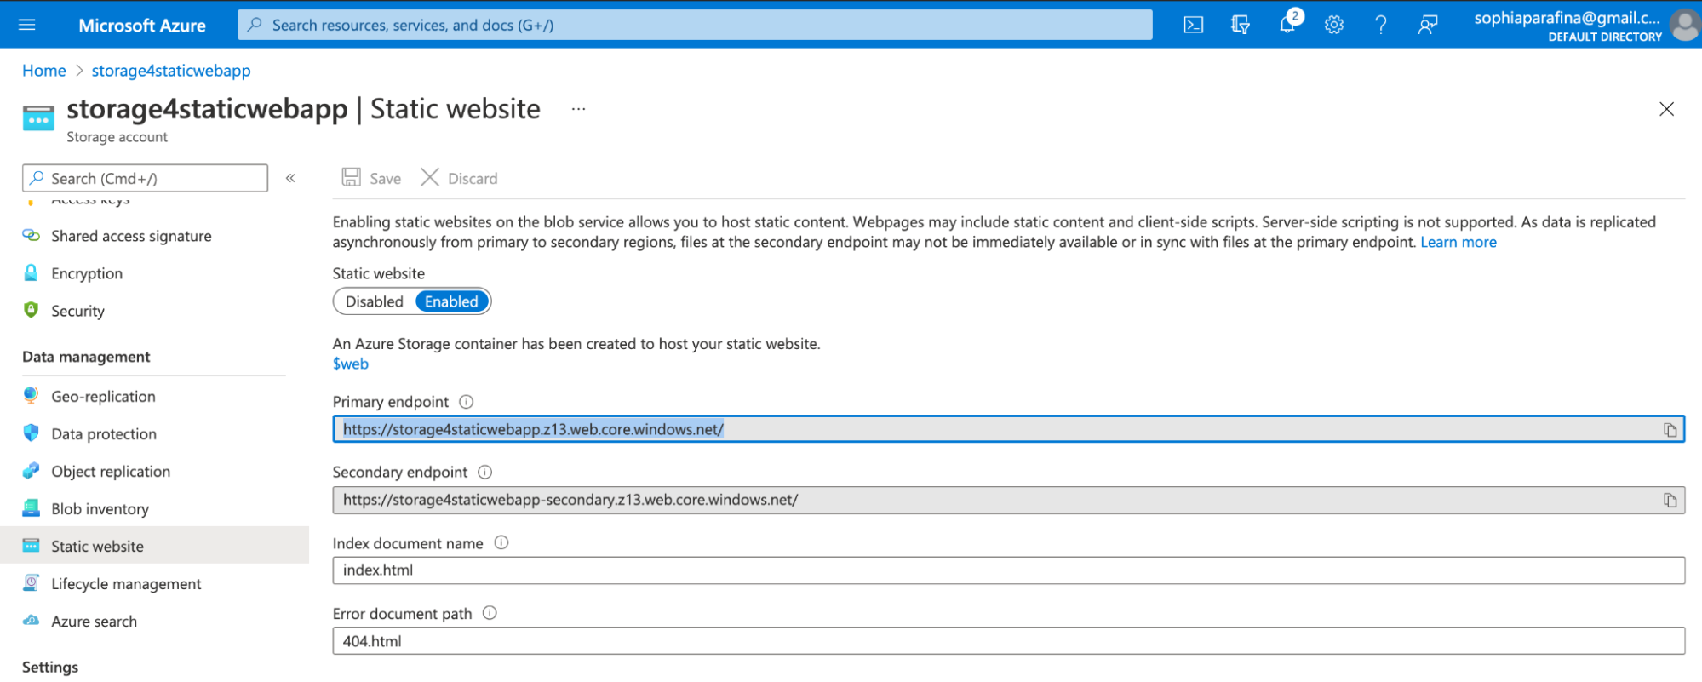Set Static website toggle to Enabled
The height and width of the screenshot is (682, 1702).
452,301
